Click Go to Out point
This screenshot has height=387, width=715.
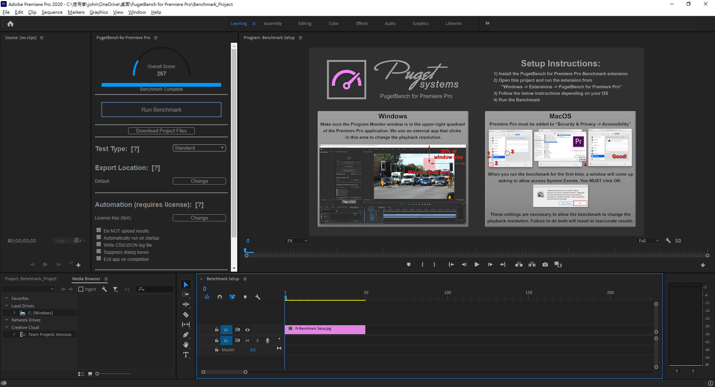point(503,265)
